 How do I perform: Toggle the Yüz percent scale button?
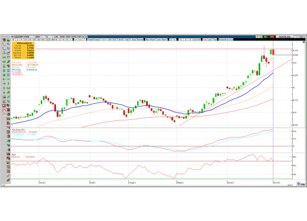coord(215,39)
